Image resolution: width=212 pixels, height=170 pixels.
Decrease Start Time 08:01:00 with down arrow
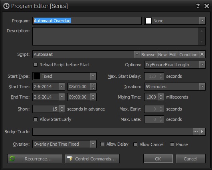[93, 88]
